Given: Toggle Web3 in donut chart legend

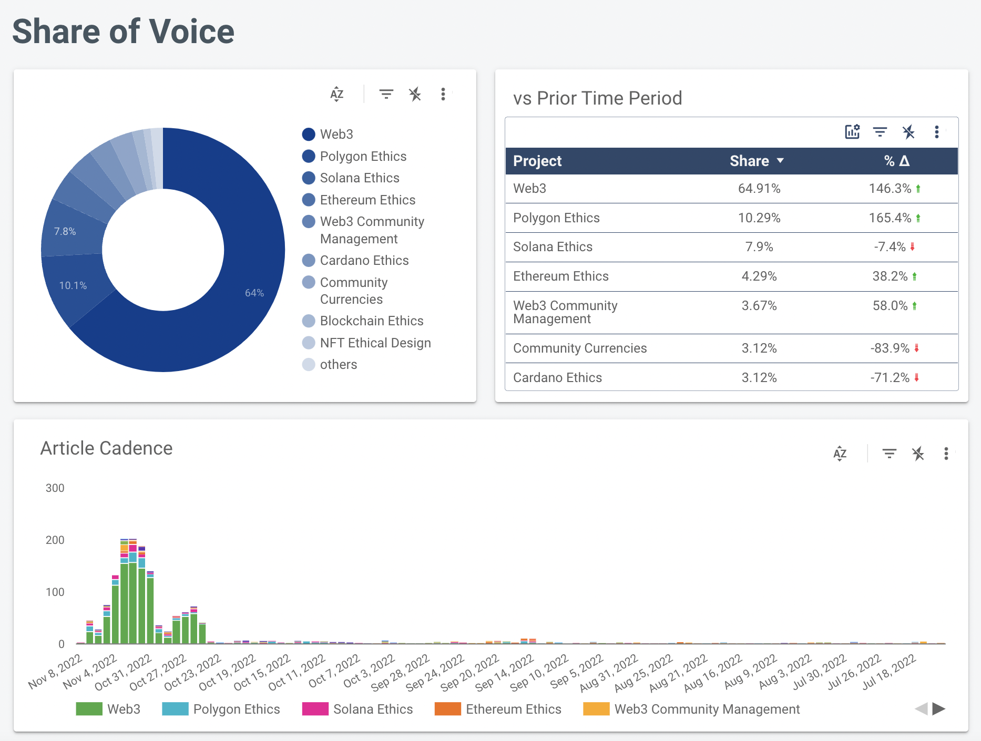Looking at the screenshot, I should tap(328, 134).
